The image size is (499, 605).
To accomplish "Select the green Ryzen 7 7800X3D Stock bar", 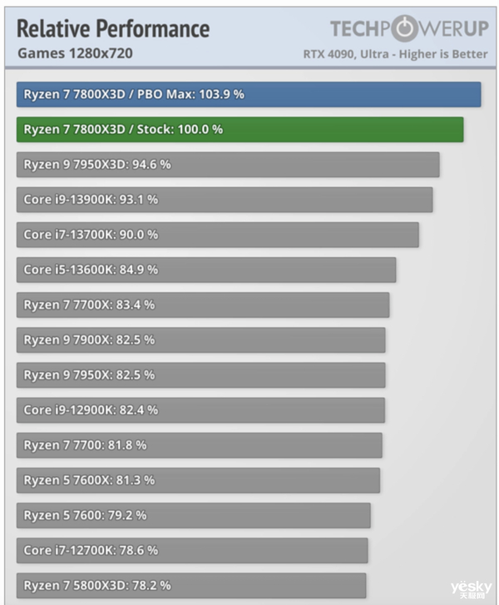I will tap(240, 130).
